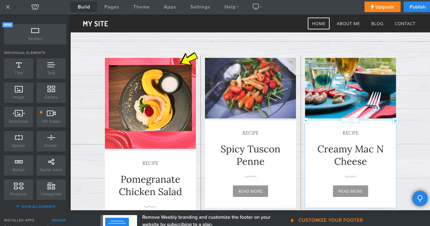Choose the Image element
This screenshot has width=430, height=226.
click(18, 93)
